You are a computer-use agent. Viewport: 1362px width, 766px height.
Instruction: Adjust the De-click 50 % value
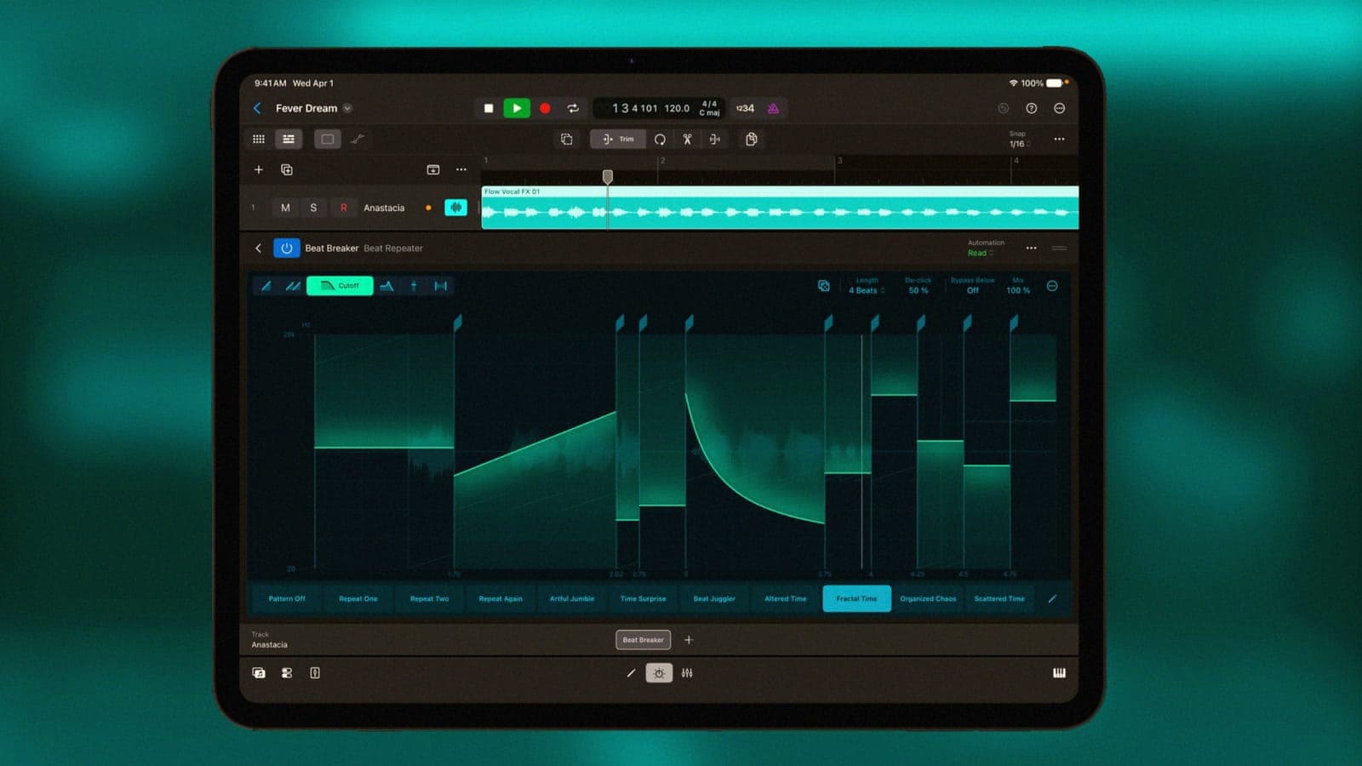tap(918, 290)
